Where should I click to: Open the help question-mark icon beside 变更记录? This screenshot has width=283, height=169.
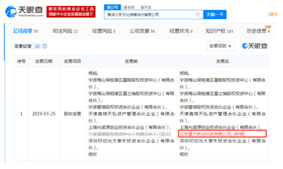(45, 46)
